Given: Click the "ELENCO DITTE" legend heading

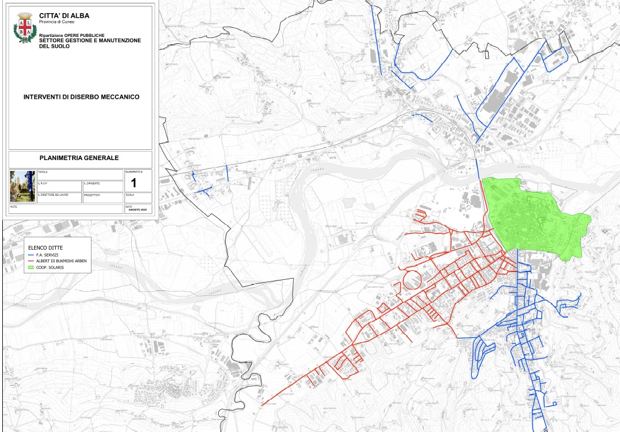Looking at the screenshot, I should (45, 248).
